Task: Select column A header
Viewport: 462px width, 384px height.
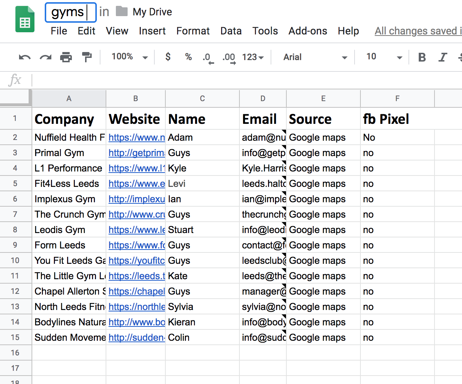Action: point(69,98)
